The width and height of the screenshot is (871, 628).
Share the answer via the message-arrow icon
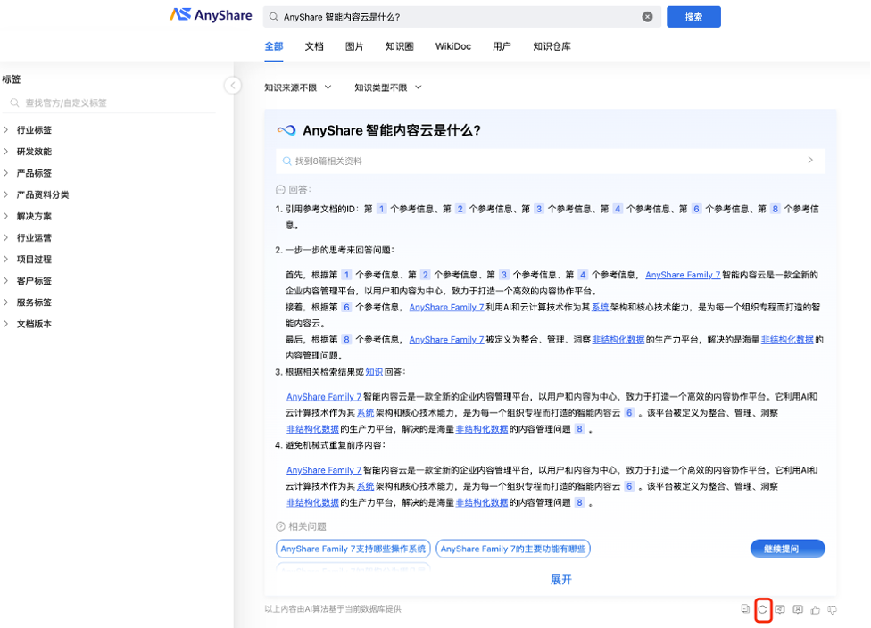click(780, 609)
